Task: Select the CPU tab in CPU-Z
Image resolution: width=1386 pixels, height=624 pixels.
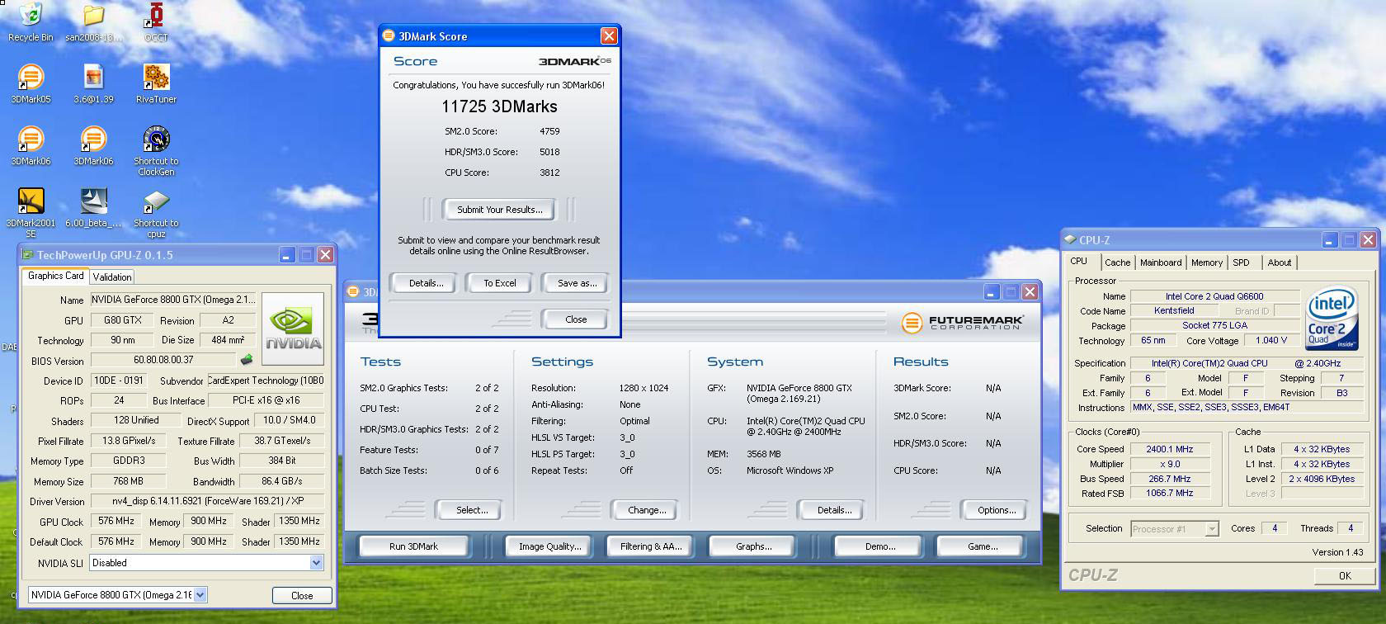Action: point(1079,261)
